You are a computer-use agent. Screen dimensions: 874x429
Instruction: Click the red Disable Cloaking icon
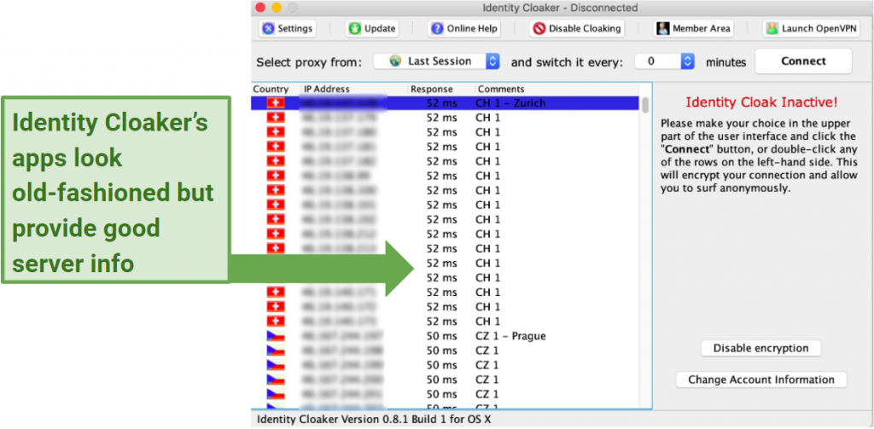point(539,28)
